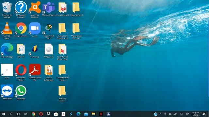Show hidden system tray icons
The height and width of the screenshot is (117, 209).
pos(160,114)
